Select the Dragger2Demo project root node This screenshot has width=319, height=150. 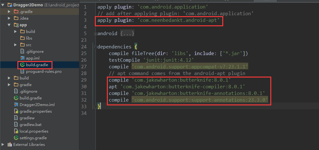tap(26, 5)
